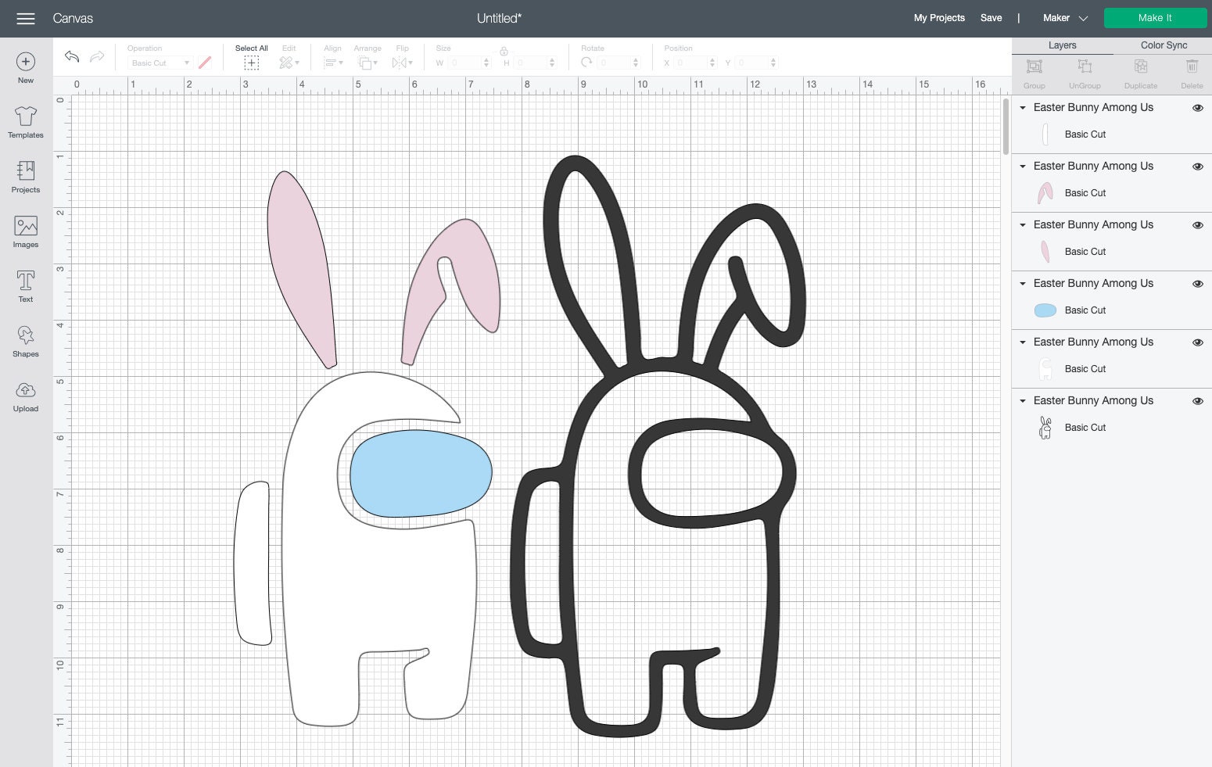This screenshot has height=767, width=1212.
Task: Open the Images browser
Action: coord(25,231)
